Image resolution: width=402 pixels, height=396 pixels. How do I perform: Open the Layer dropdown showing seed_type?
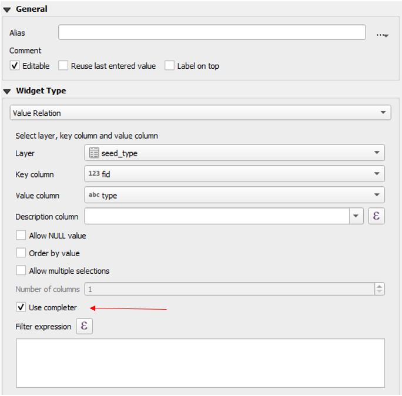(235, 153)
